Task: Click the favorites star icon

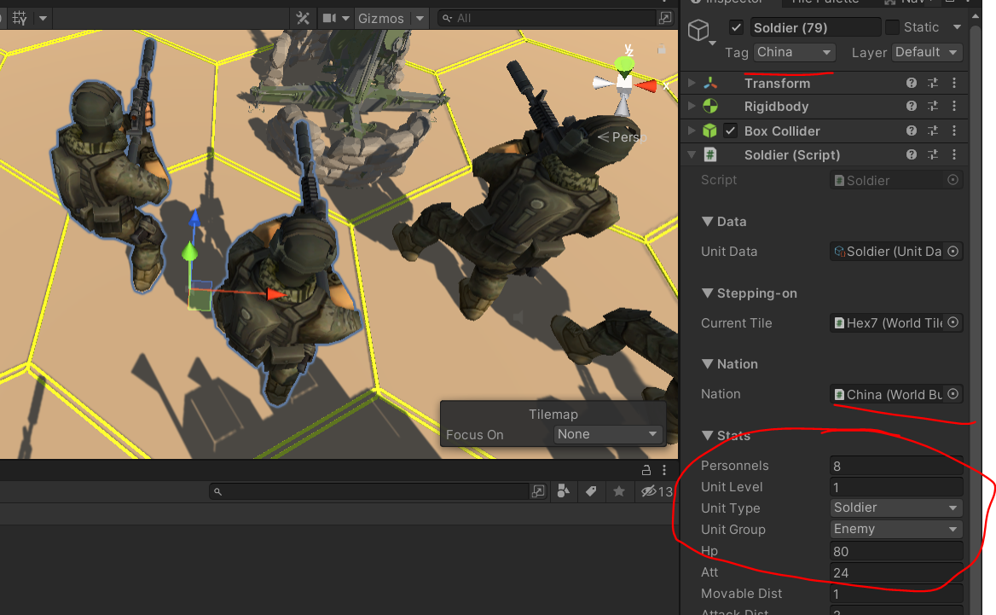Action: (619, 491)
